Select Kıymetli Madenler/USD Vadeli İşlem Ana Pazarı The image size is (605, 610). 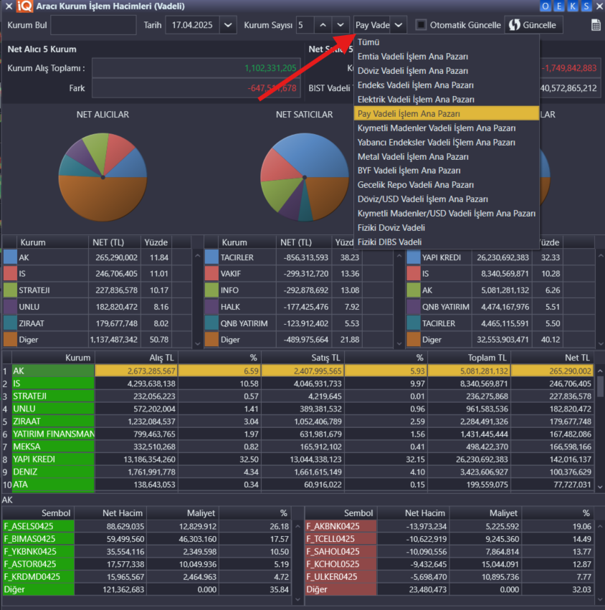tap(447, 214)
